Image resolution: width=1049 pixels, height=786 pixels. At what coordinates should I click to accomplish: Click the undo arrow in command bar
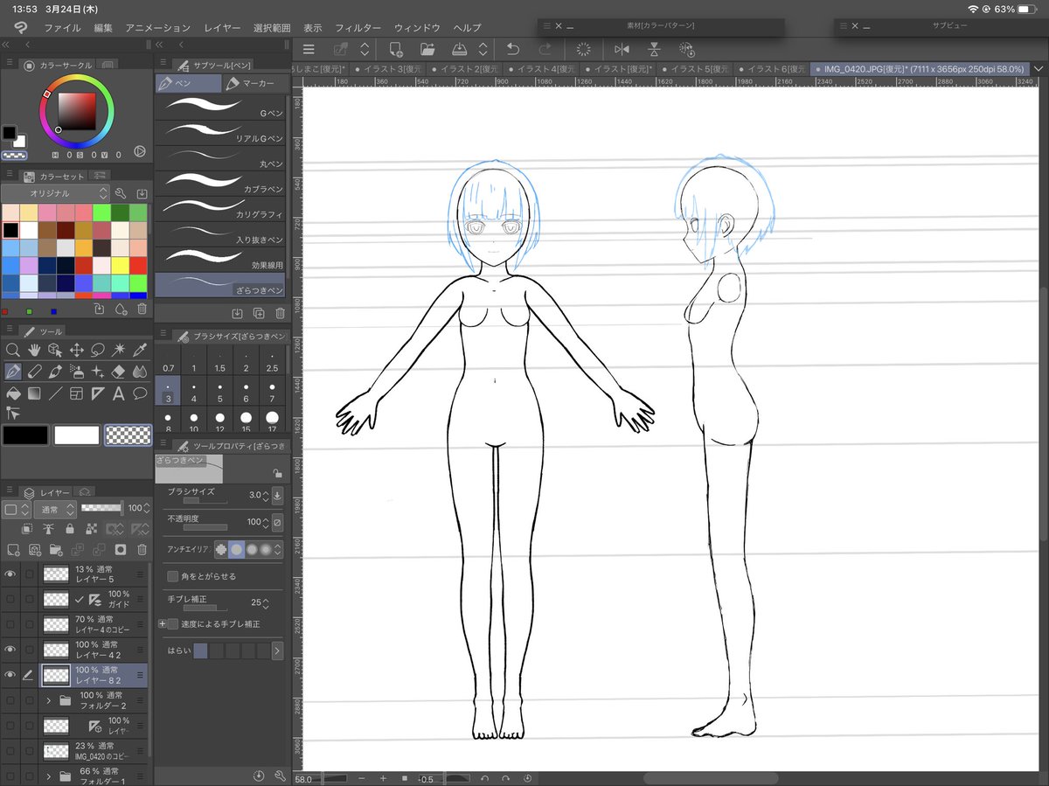tap(513, 50)
